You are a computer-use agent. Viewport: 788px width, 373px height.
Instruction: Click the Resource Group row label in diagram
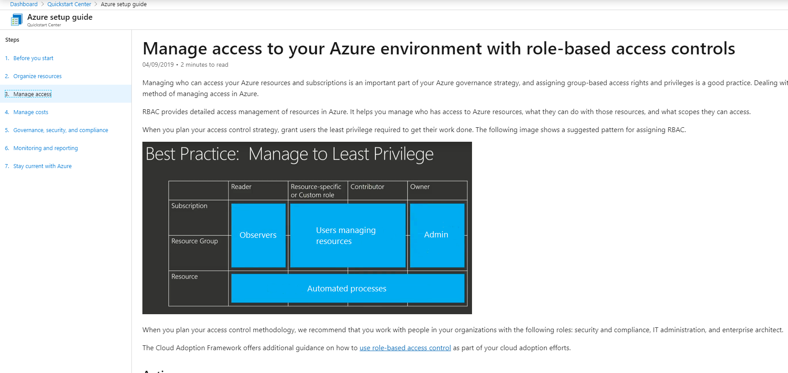(195, 241)
